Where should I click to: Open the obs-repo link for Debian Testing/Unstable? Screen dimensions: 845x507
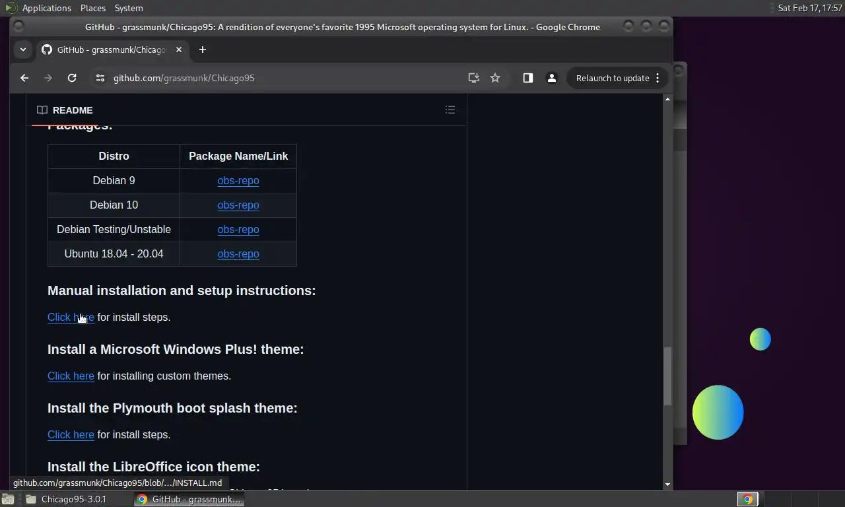coord(238,229)
